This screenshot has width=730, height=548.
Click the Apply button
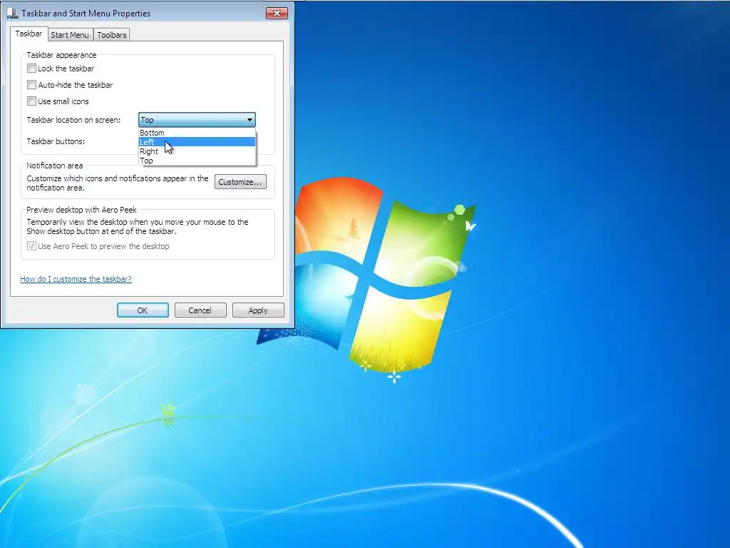click(258, 310)
